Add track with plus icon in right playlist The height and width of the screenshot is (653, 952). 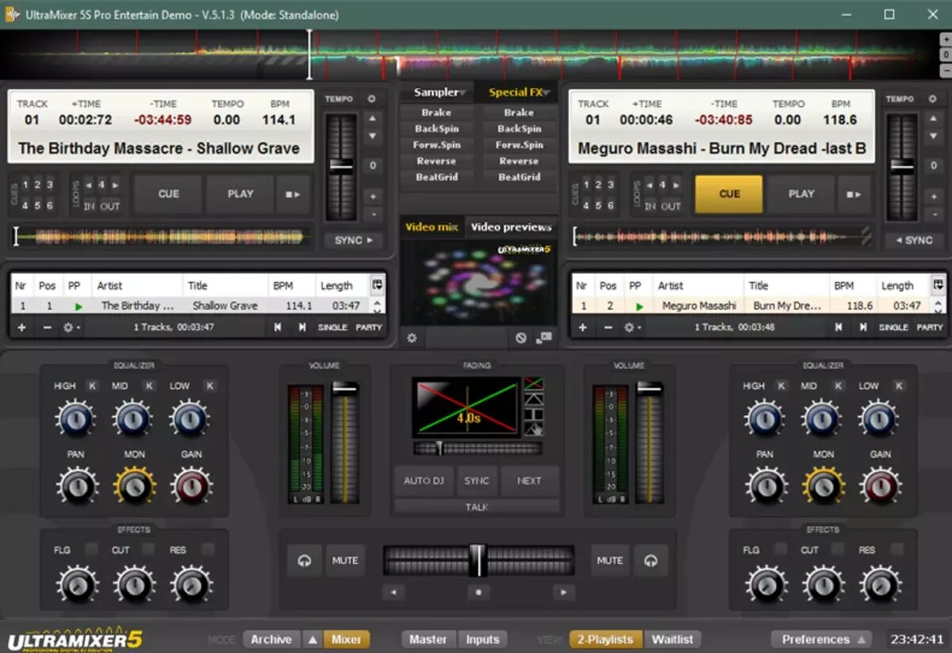pos(582,327)
